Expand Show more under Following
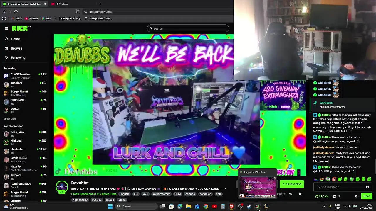376x211 pixels. tap(10, 119)
